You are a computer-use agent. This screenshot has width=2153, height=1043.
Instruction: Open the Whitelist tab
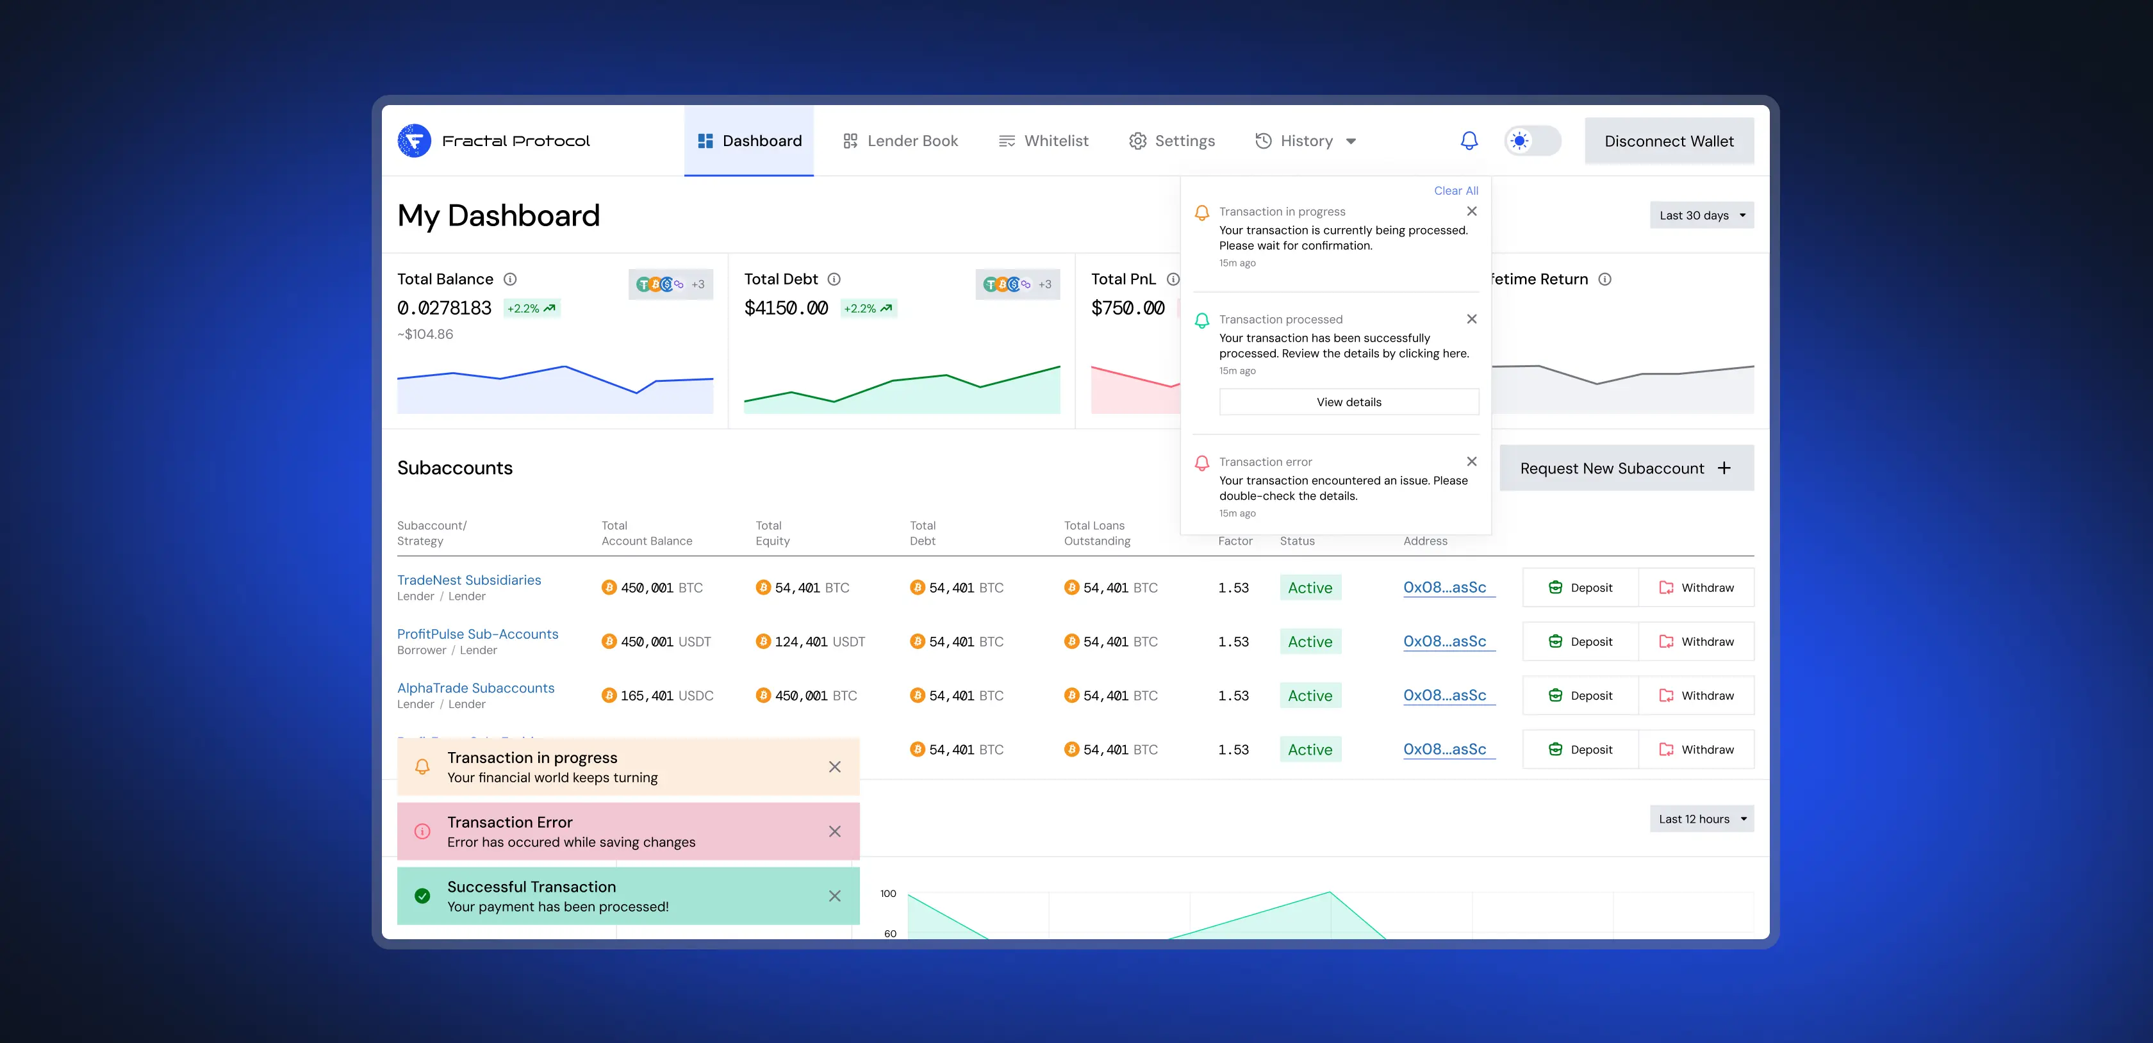(1043, 140)
